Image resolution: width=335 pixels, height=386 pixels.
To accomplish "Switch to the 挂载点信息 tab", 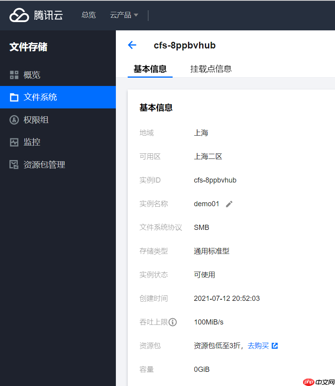I will (x=211, y=69).
